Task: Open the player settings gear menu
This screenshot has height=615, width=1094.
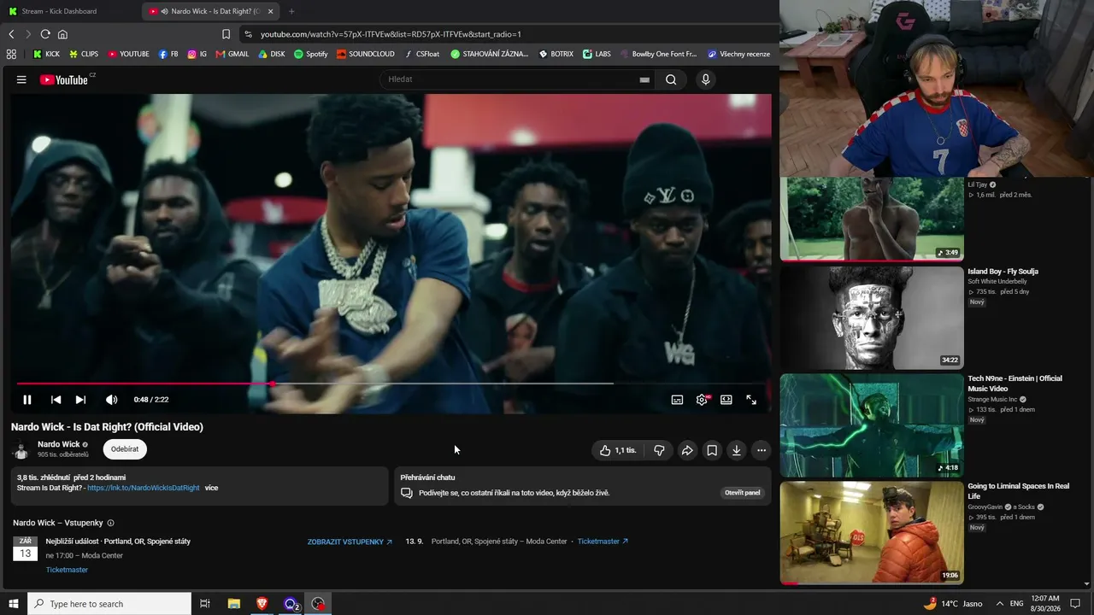Action: pyautogui.click(x=702, y=400)
